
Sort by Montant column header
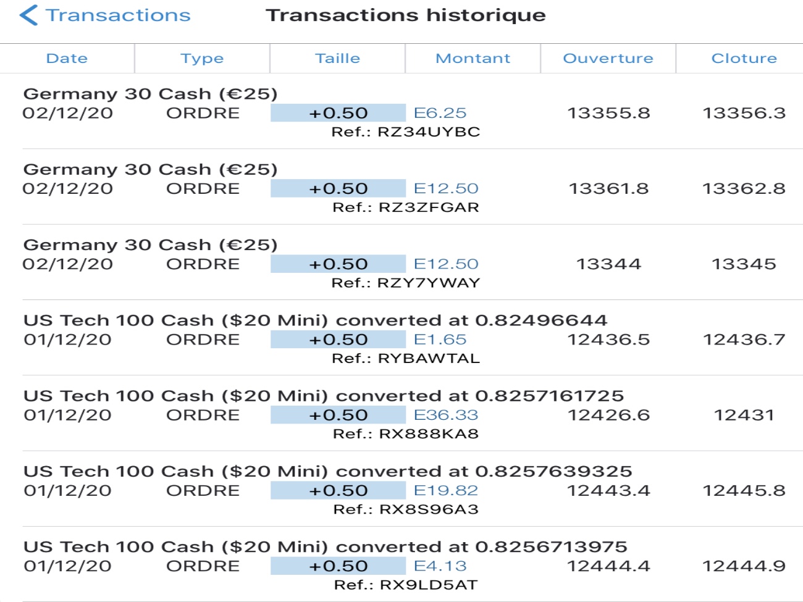coord(473,59)
